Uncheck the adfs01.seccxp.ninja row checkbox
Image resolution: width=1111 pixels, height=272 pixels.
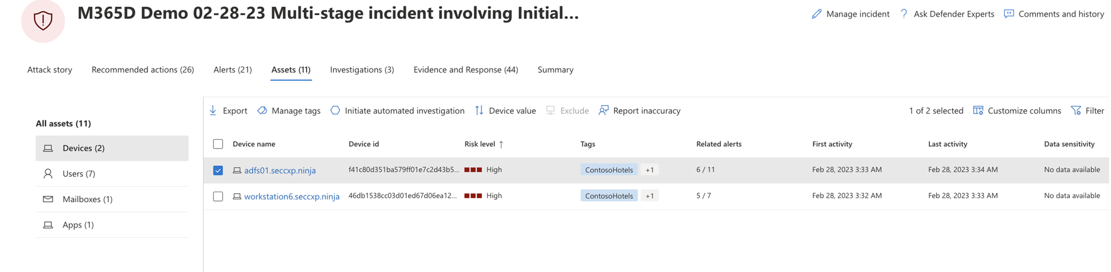218,170
